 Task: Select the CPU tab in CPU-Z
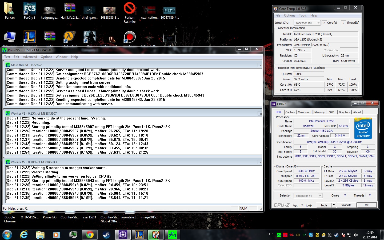pyautogui.click(x=278, y=112)
